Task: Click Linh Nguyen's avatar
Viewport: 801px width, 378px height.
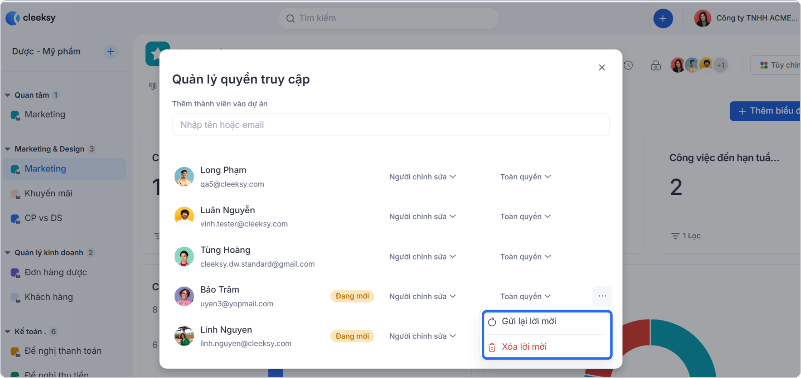Action: coord(184,336)
